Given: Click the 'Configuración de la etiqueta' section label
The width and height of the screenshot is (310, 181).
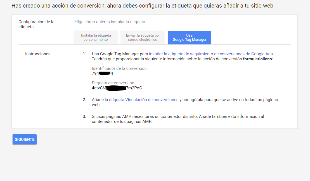Looking at the screenshot, I should [36, 24].
